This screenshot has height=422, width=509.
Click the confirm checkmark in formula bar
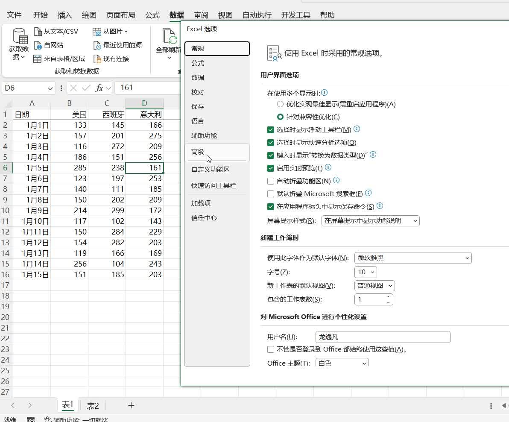(86, 88)
